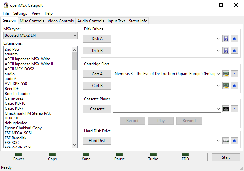Viewport: 244px width, 171px height.
Task: Click the Cart A cartridge browse icon
Action: click(x=226, y=74)
